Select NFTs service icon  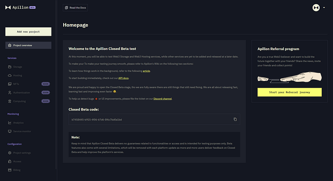click(x=10, y=84)
